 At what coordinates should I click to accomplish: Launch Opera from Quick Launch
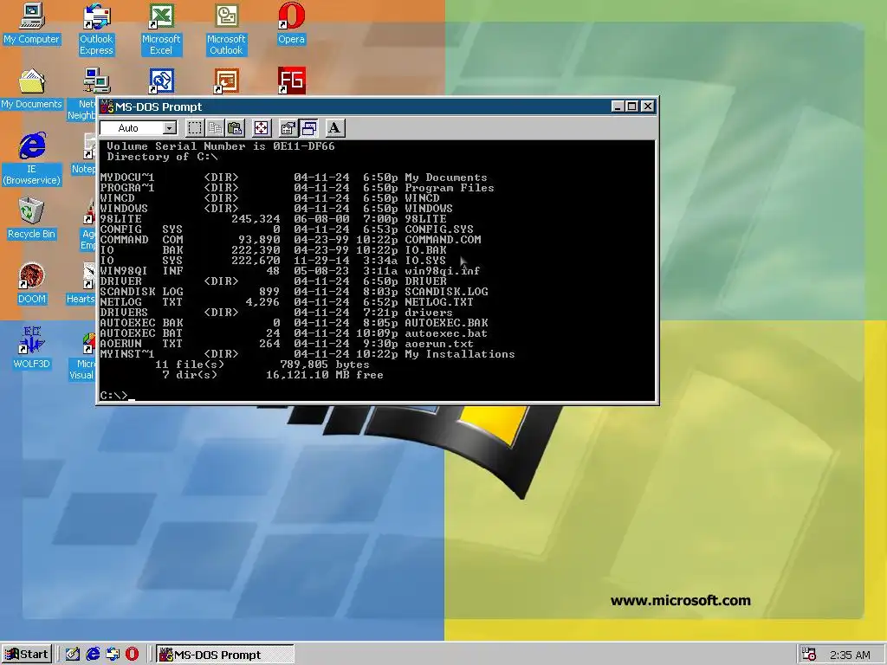(132, 655)
